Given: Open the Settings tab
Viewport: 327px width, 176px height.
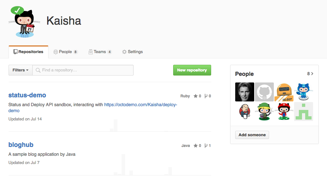Looking at the screenshot, I should (x=132, y=52).
